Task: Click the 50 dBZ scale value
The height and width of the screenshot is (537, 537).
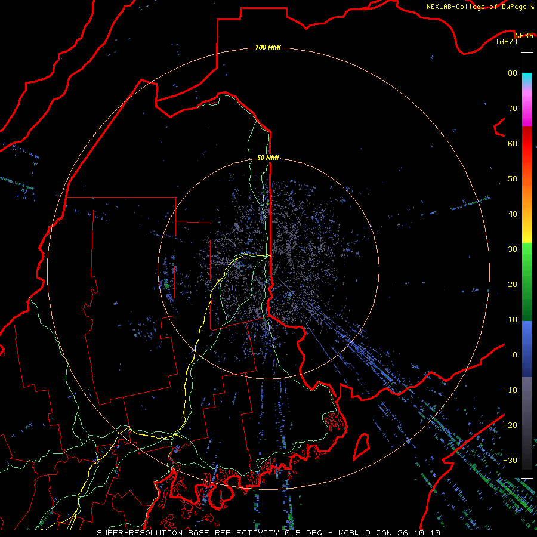Action: point(513,179)
